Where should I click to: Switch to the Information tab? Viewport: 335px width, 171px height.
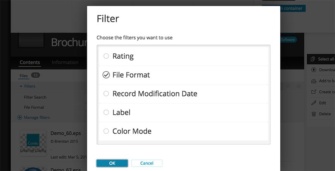65,63
